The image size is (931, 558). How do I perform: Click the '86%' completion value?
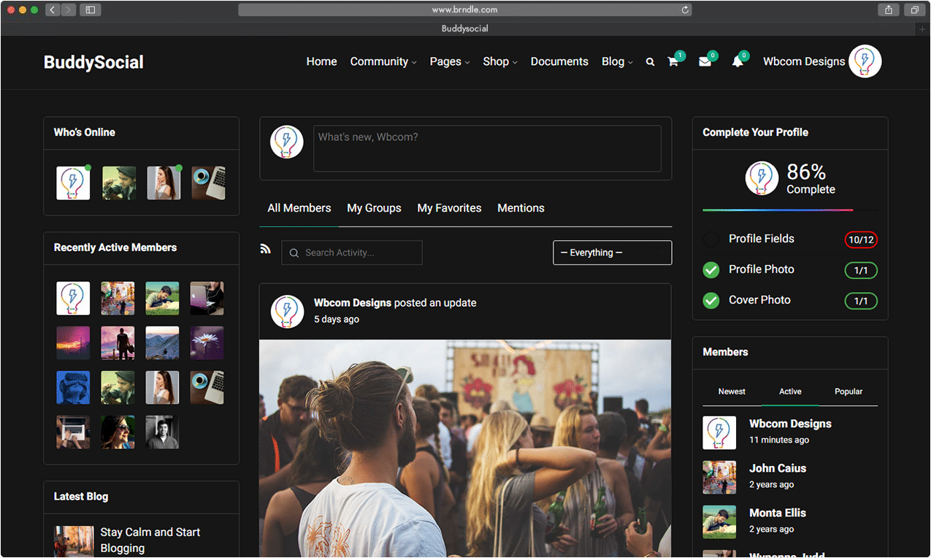[806, 172]
